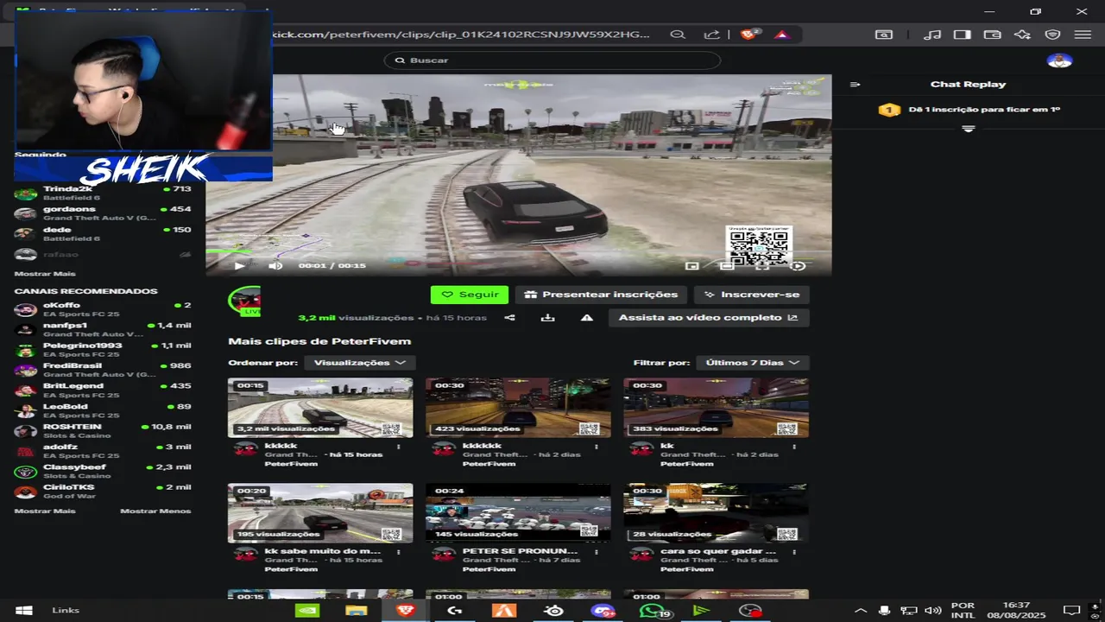The height and width of the screenshot is (622, 1105).
Task: Open options for the 'kkkkkk' clip
Action: click(x=596, y=447)
